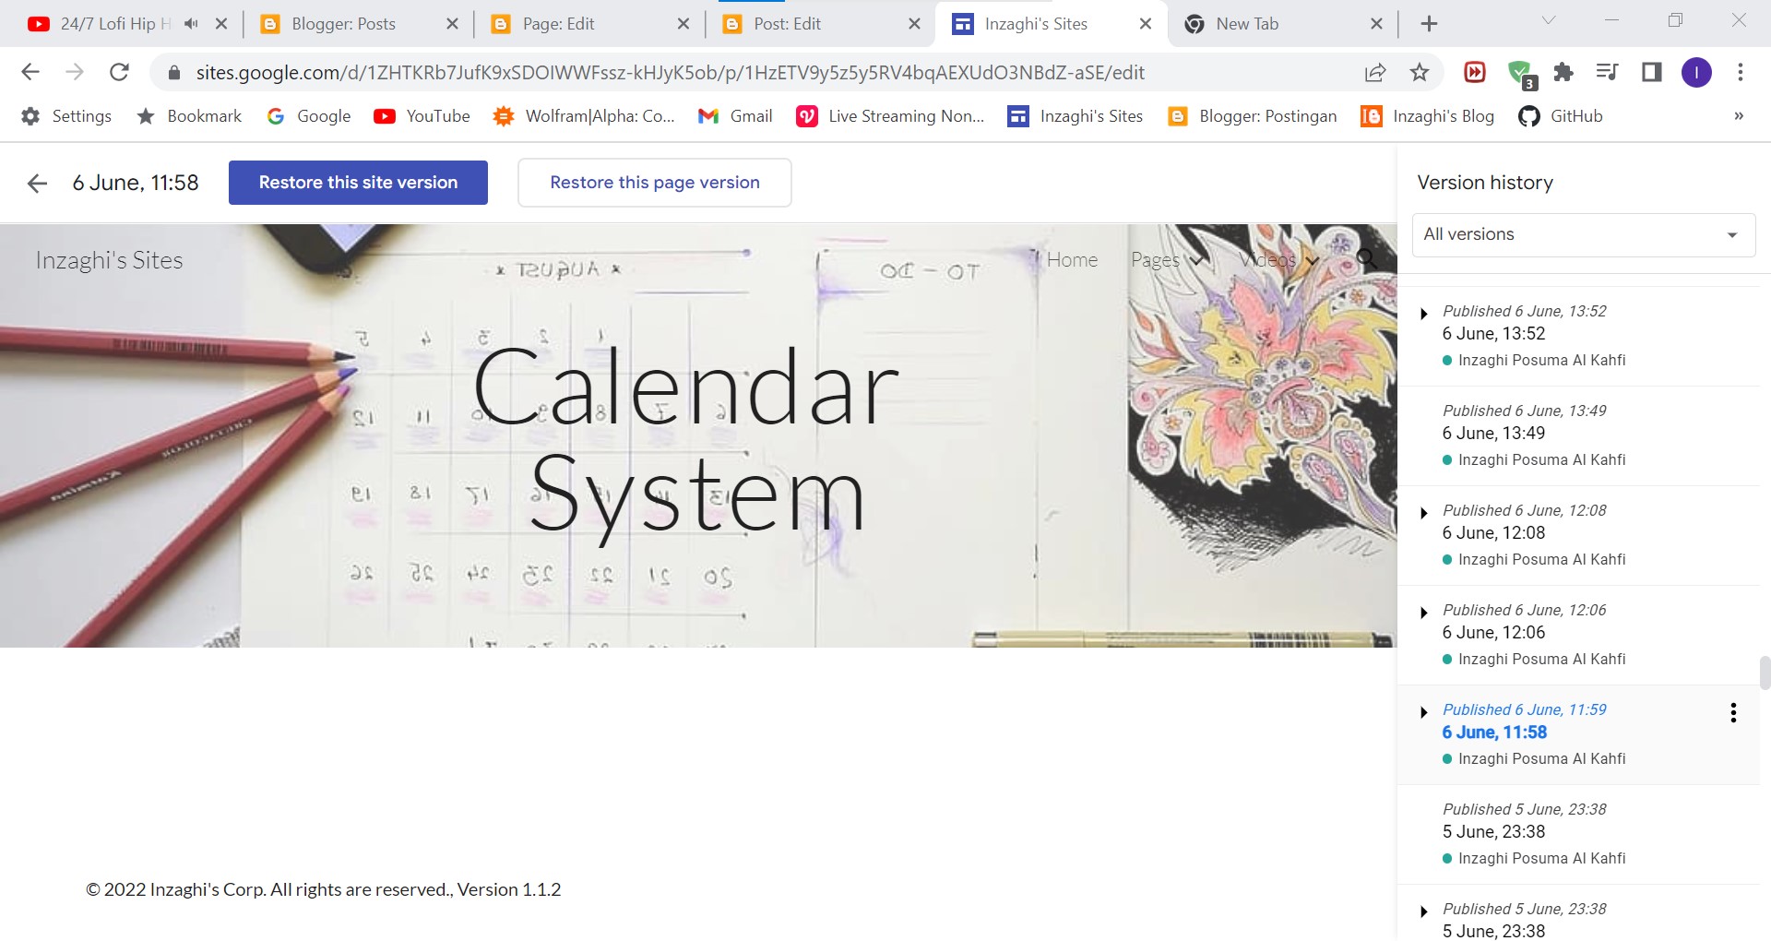The height and width of the screenshot is (941, 1771).
Task: Go forward in browser history
Action: tap(75, 72)
